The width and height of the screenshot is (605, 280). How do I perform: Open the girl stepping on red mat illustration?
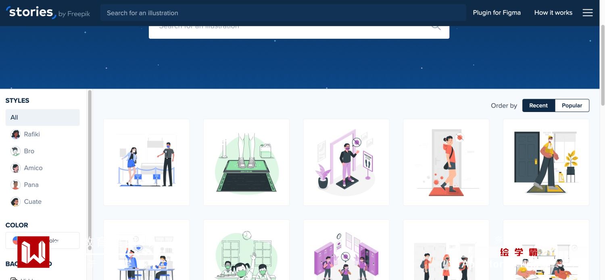pos(446,162)
